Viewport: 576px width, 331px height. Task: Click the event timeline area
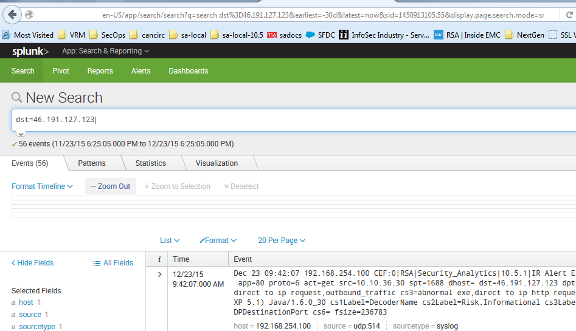coord(292,206)
